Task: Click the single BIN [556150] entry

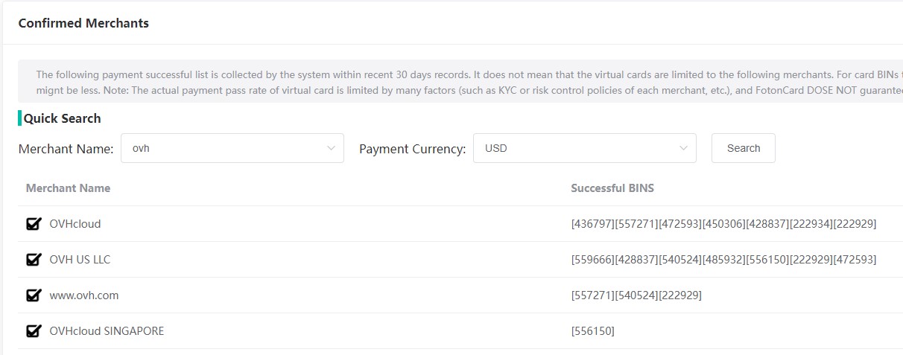Action: (593, 330)
